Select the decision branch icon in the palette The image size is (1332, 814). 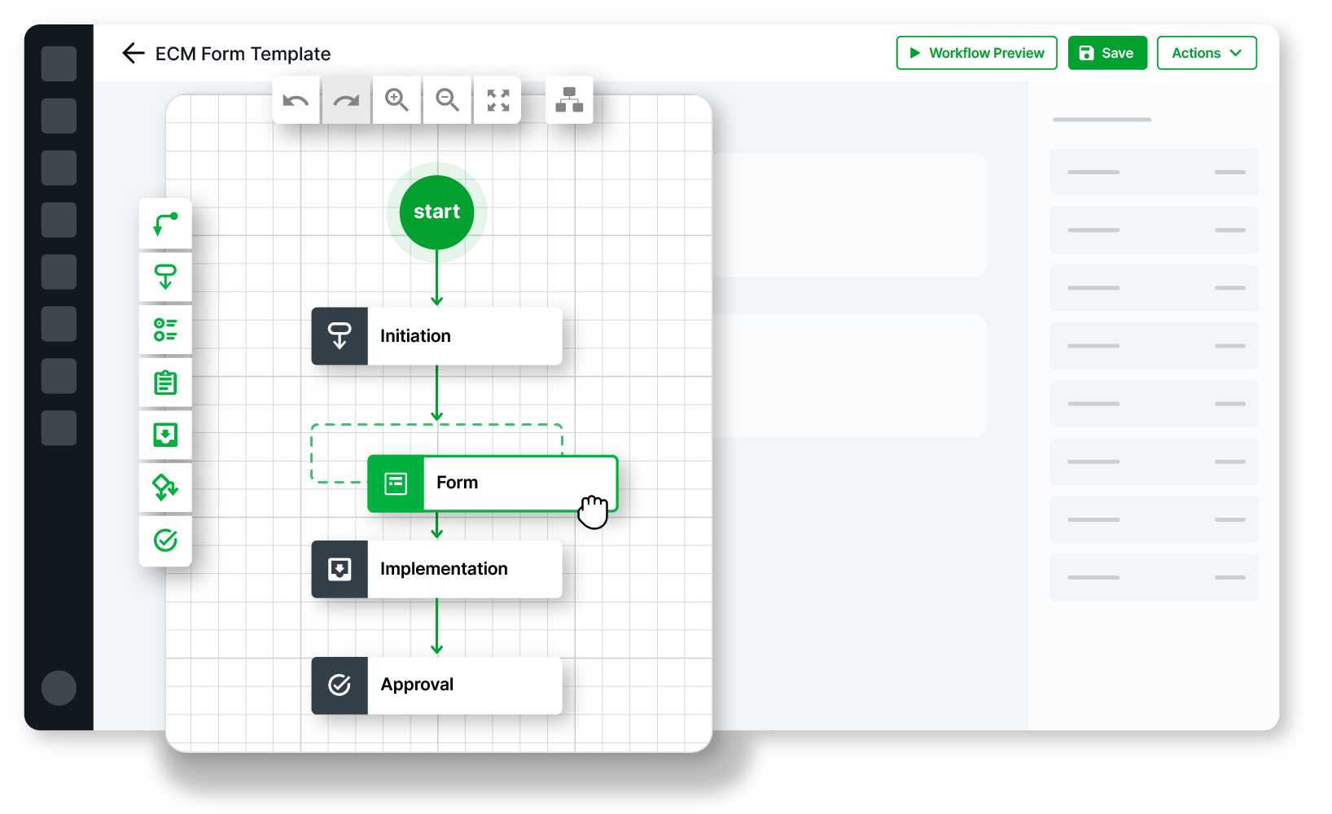[165, 488]
